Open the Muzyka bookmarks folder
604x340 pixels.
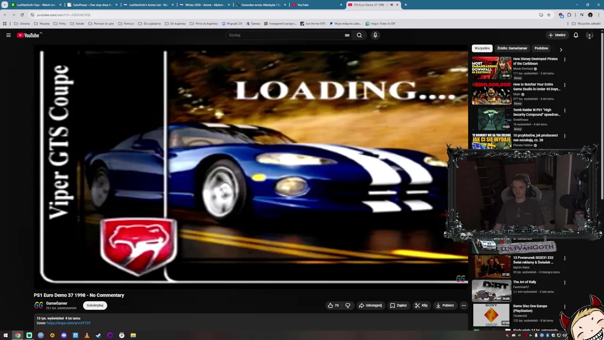[x=42, y=23]
